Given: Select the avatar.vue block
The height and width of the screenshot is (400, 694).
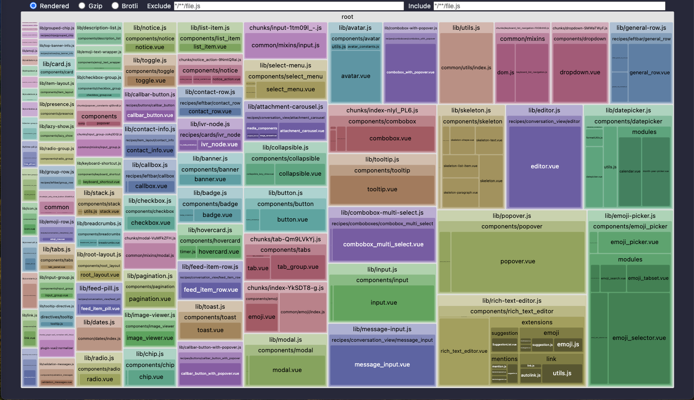Looking at the screenshot, I should click(x=355, y=76).
